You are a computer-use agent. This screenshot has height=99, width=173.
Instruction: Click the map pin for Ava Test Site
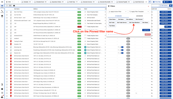coord(11,15)
